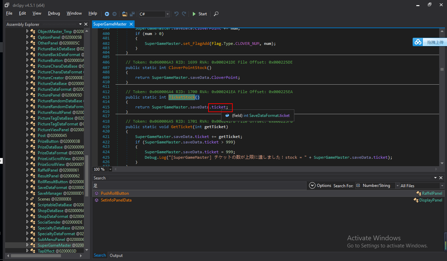447x261 pixels.
Task: Open the Edit menu
Action: 22,13
